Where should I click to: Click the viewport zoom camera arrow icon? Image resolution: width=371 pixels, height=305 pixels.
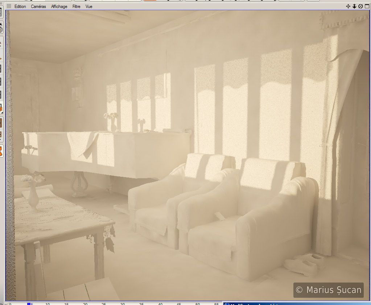pyautogui.click(x=354, y=6)
